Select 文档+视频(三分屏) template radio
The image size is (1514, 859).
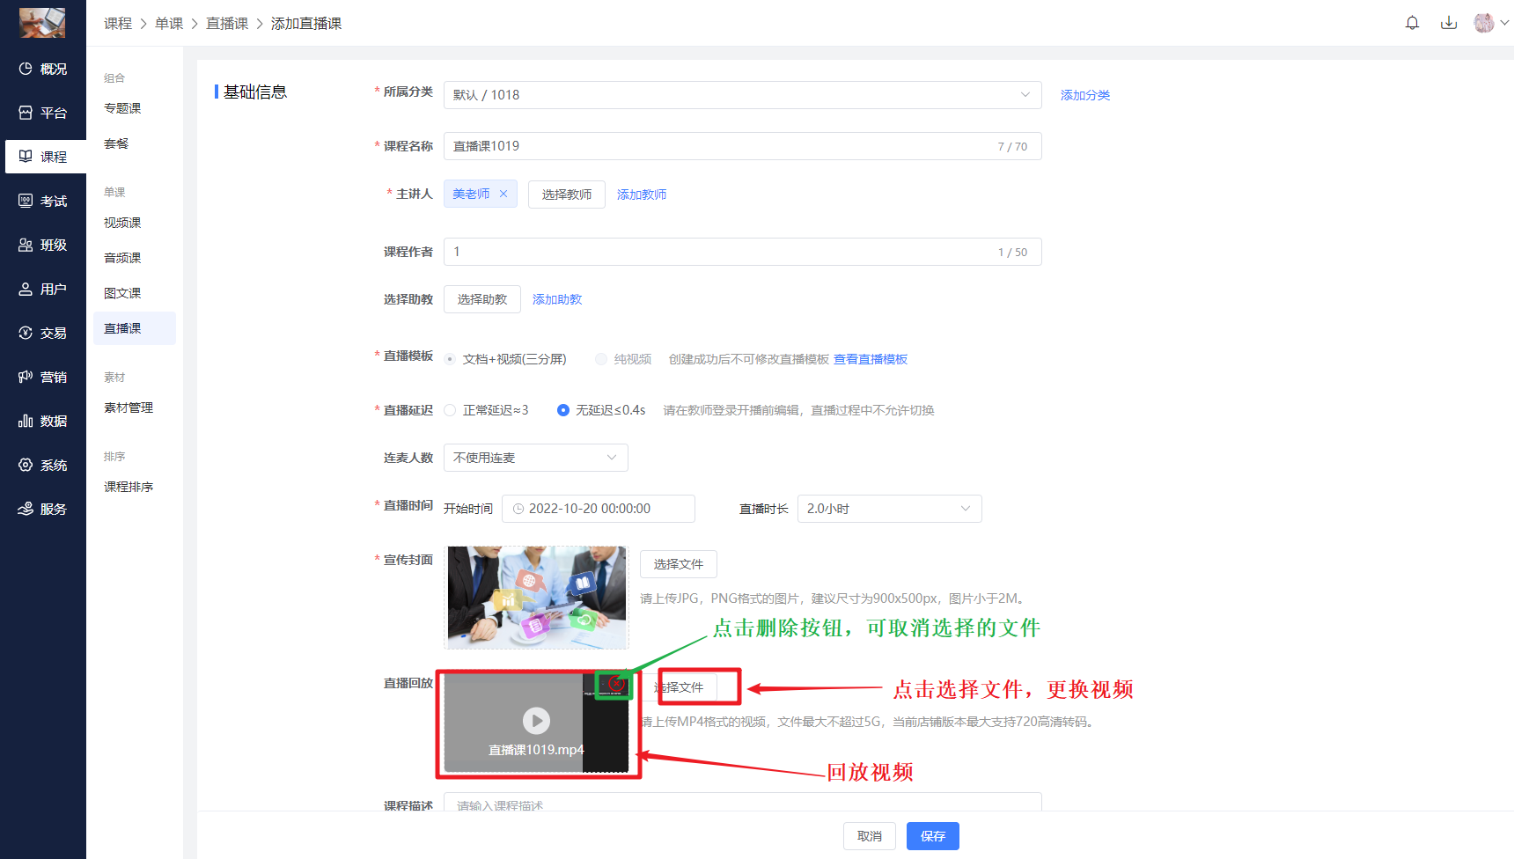click(450, 359)
